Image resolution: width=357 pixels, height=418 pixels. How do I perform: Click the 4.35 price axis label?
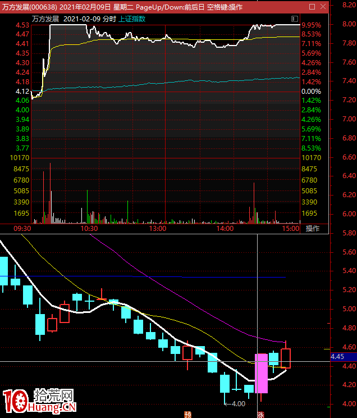(22, 53)
